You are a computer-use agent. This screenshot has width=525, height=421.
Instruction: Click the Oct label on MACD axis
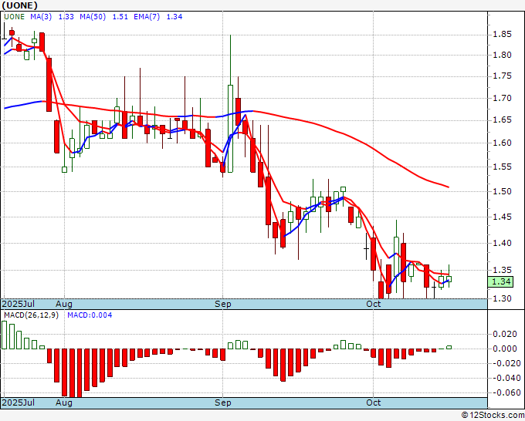coord(374,402)
